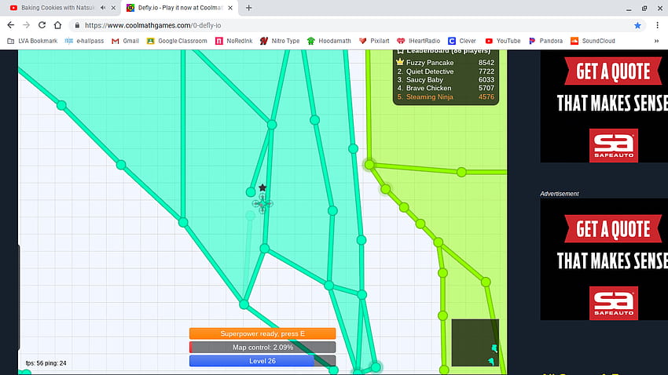
Task: Select Brave Chicken leaderboard row
Action: click(445, 88)
